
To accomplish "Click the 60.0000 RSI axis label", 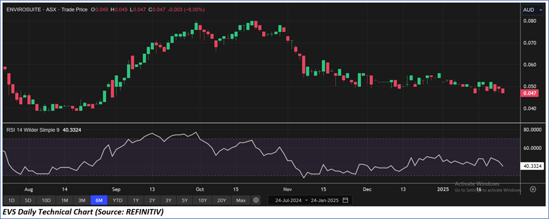I will point(532,148).
